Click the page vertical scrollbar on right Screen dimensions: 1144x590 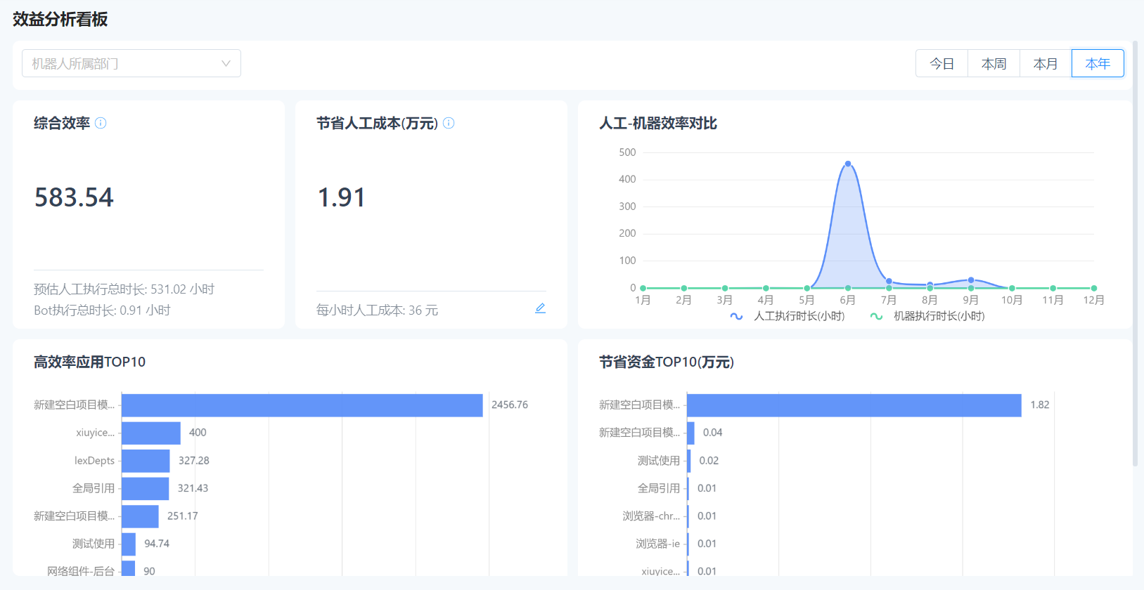coord(1135,253)
